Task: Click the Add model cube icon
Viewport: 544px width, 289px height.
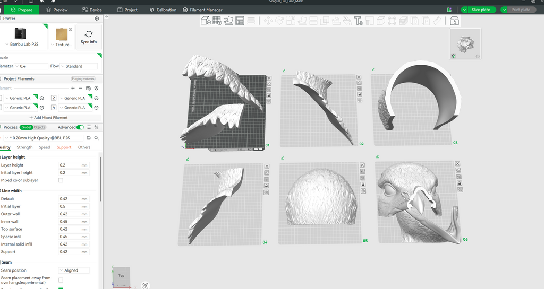Action: [x=206, y=21]
